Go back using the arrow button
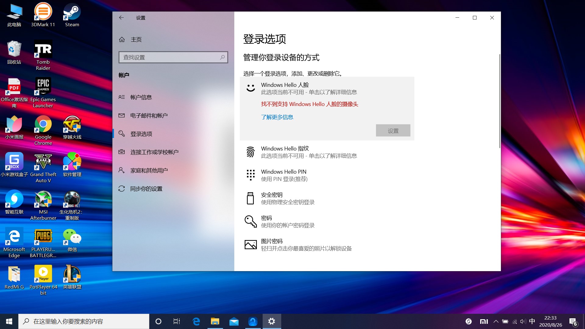 coord(122,18)
